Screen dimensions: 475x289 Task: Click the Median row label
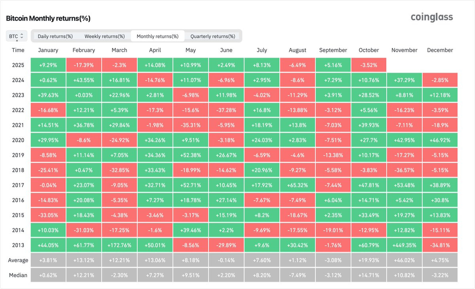18,275
